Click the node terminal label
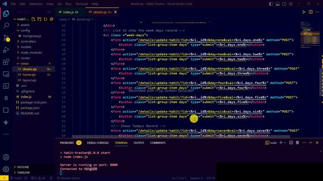 coord(271,143)
